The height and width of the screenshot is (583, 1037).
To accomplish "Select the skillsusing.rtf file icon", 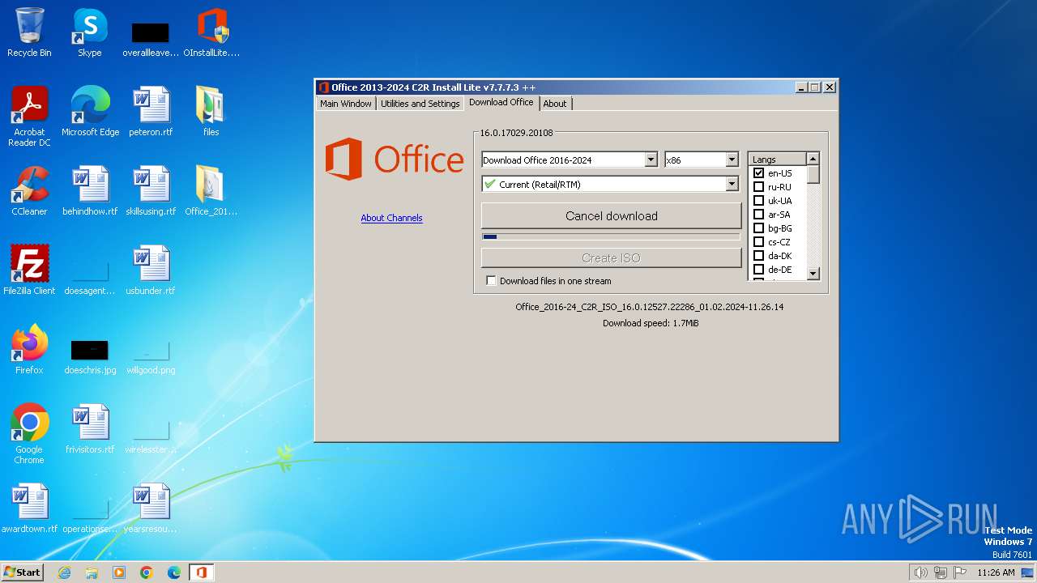I will (151, 191).
